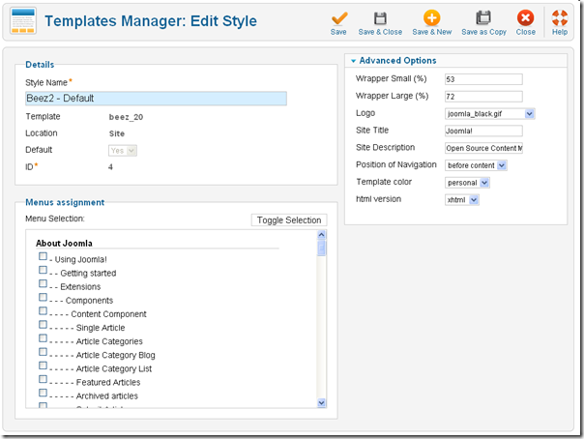The height and width of the screenshot is (439, 584).
Task: Open Help lifebuoy icon
Action: click(560, 17)
